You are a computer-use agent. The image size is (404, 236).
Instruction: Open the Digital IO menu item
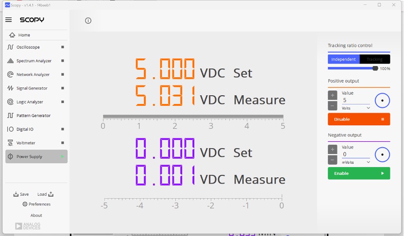(x=36, y=129)
